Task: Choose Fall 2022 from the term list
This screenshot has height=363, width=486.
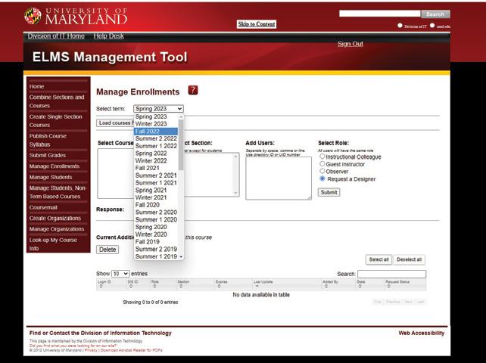Action: pos(156,132)
